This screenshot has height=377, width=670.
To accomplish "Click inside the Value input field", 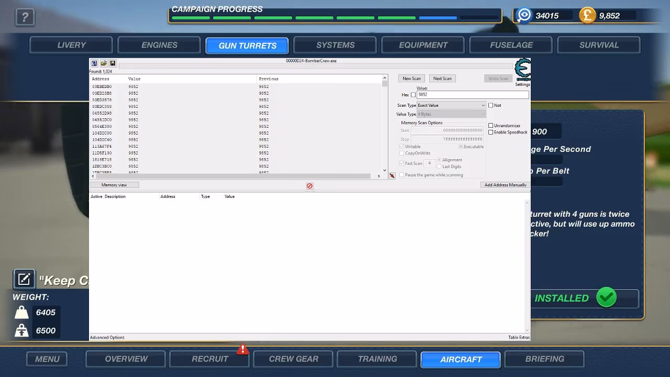I will (471, 95).
